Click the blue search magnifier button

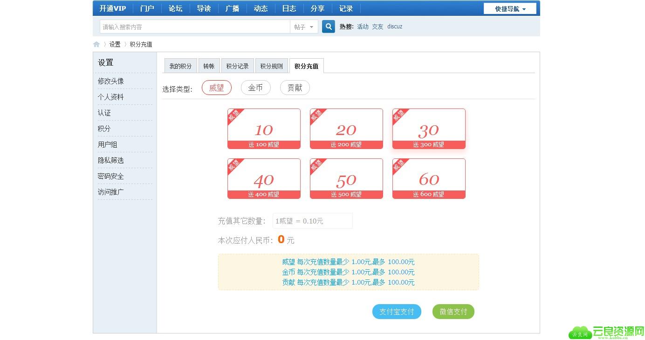coord(329,27)
